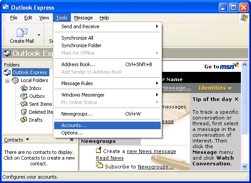Open Address Book from Tools menu
The image size is (251, 183).
[x=107, y=64]
